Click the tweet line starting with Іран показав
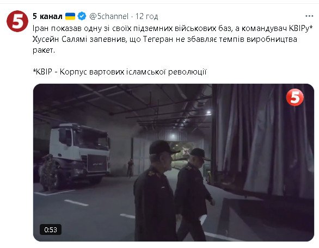Viewport: 319px width, 248px height. coord(173,28)
